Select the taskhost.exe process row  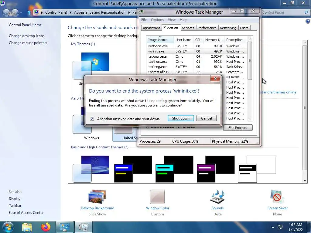coord(197,61)
